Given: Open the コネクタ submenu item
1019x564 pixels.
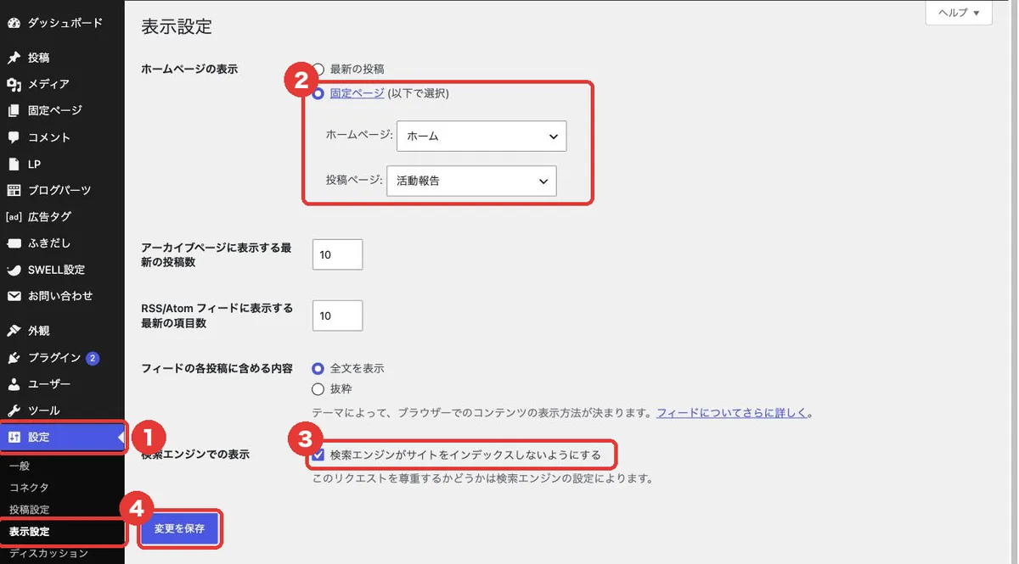Looking at the screenshot, I should [x=29, y=488].
